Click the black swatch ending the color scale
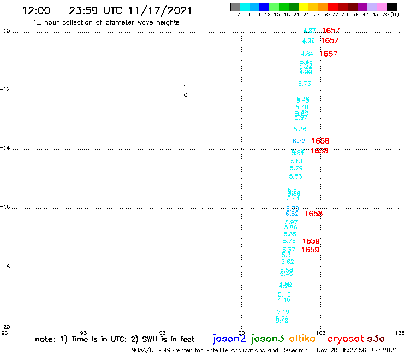The image size is (404, 355). click(x=391, y=7)
